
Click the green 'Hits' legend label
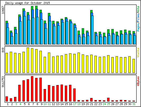138,10
